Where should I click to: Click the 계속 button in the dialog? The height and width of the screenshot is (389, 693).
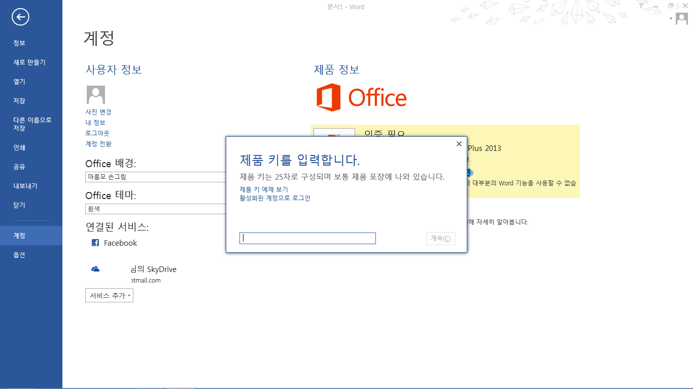(441, 239)
